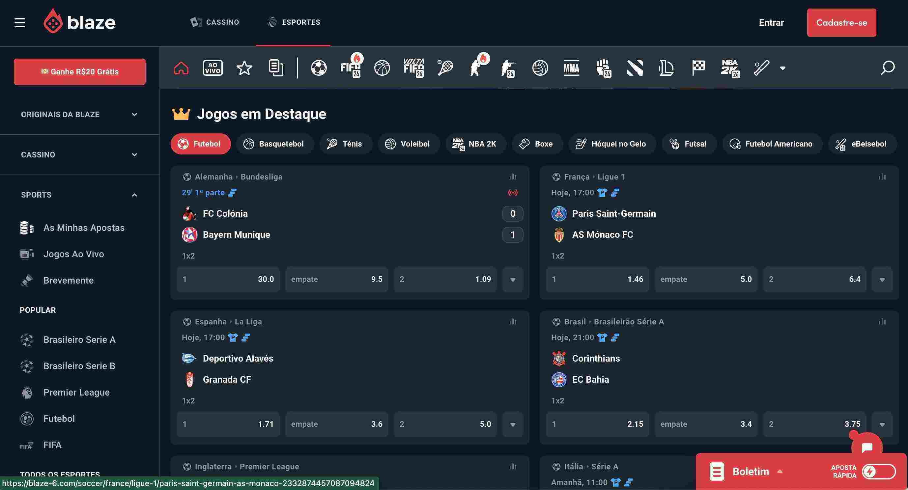Open statistics for Bundesliga match

tap(513, 177)
